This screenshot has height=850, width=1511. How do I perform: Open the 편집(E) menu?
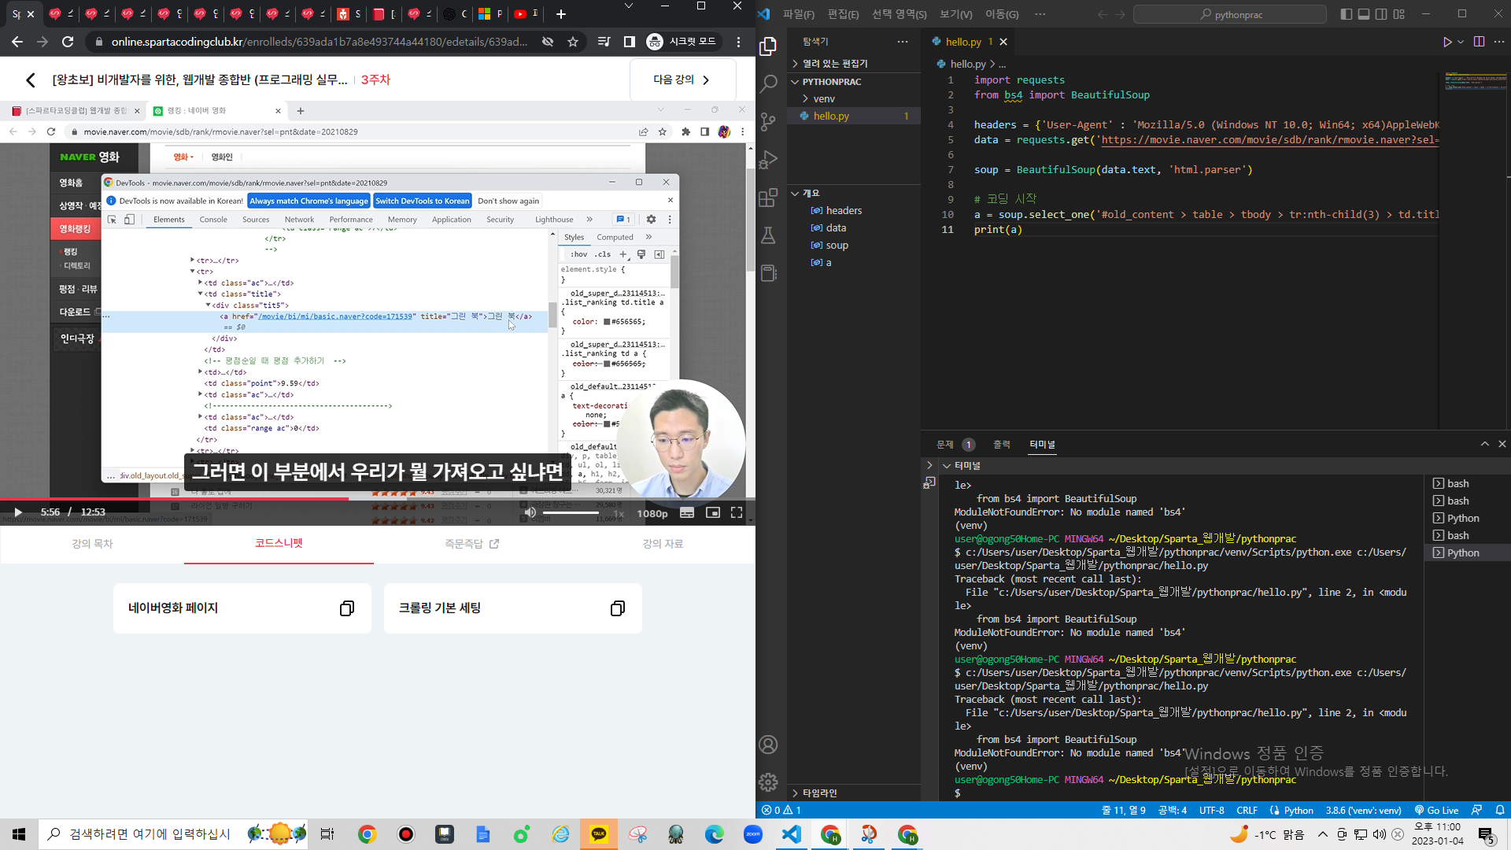(843, 14)
